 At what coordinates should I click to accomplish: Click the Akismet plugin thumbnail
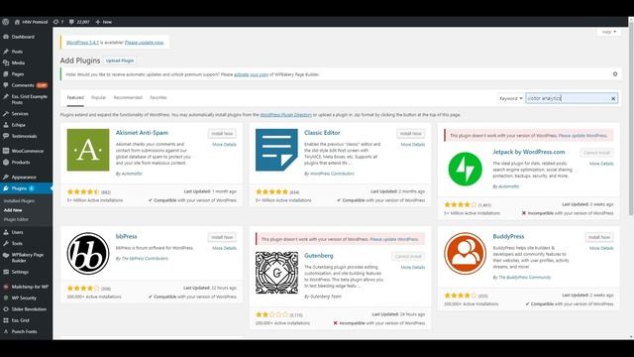pos(88,150)
